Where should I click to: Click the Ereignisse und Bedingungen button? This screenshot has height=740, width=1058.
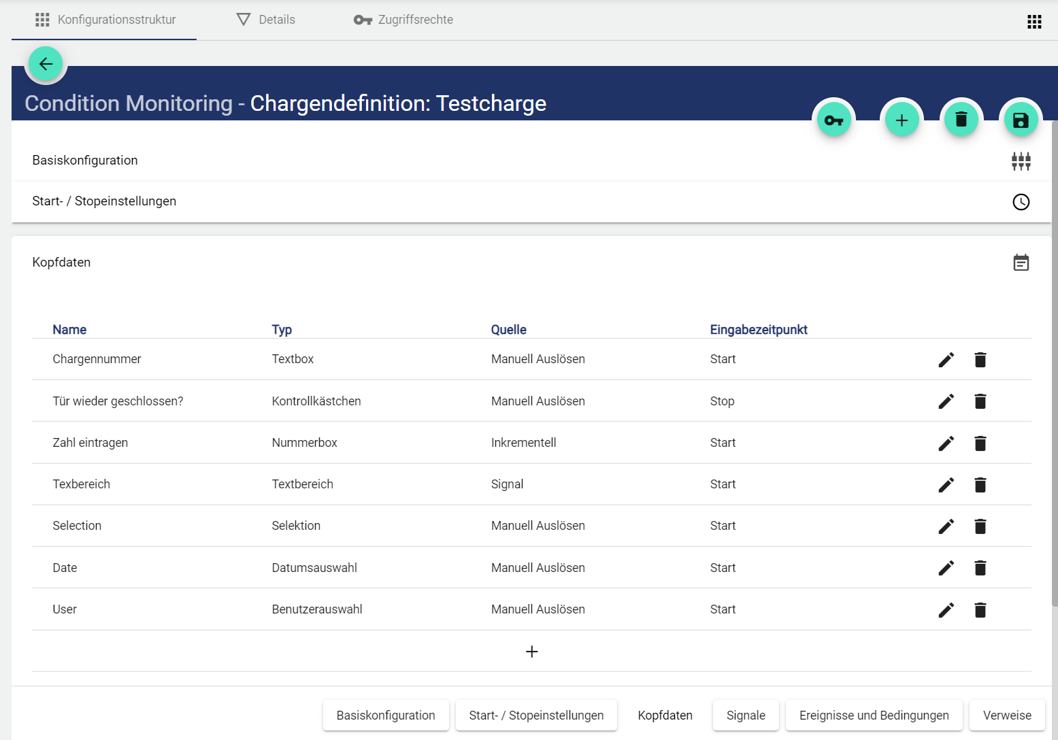coord(874,716)
